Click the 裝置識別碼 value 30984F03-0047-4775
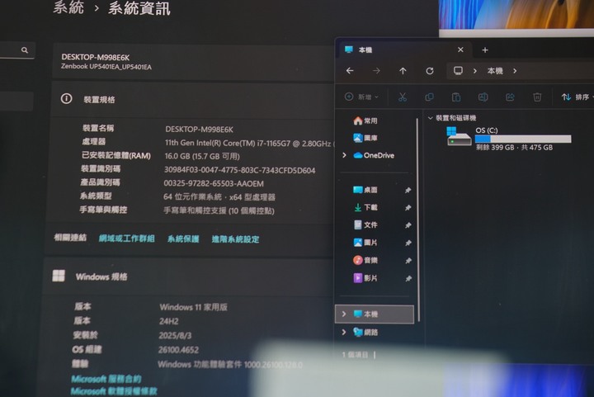This screenshot has width=594, height=397. click(239, 170)
